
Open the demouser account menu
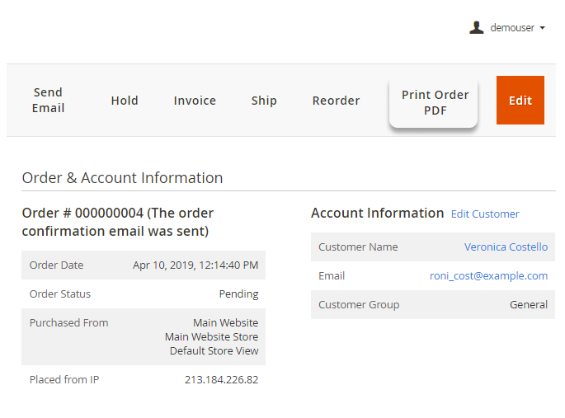[x=511, y=28]
